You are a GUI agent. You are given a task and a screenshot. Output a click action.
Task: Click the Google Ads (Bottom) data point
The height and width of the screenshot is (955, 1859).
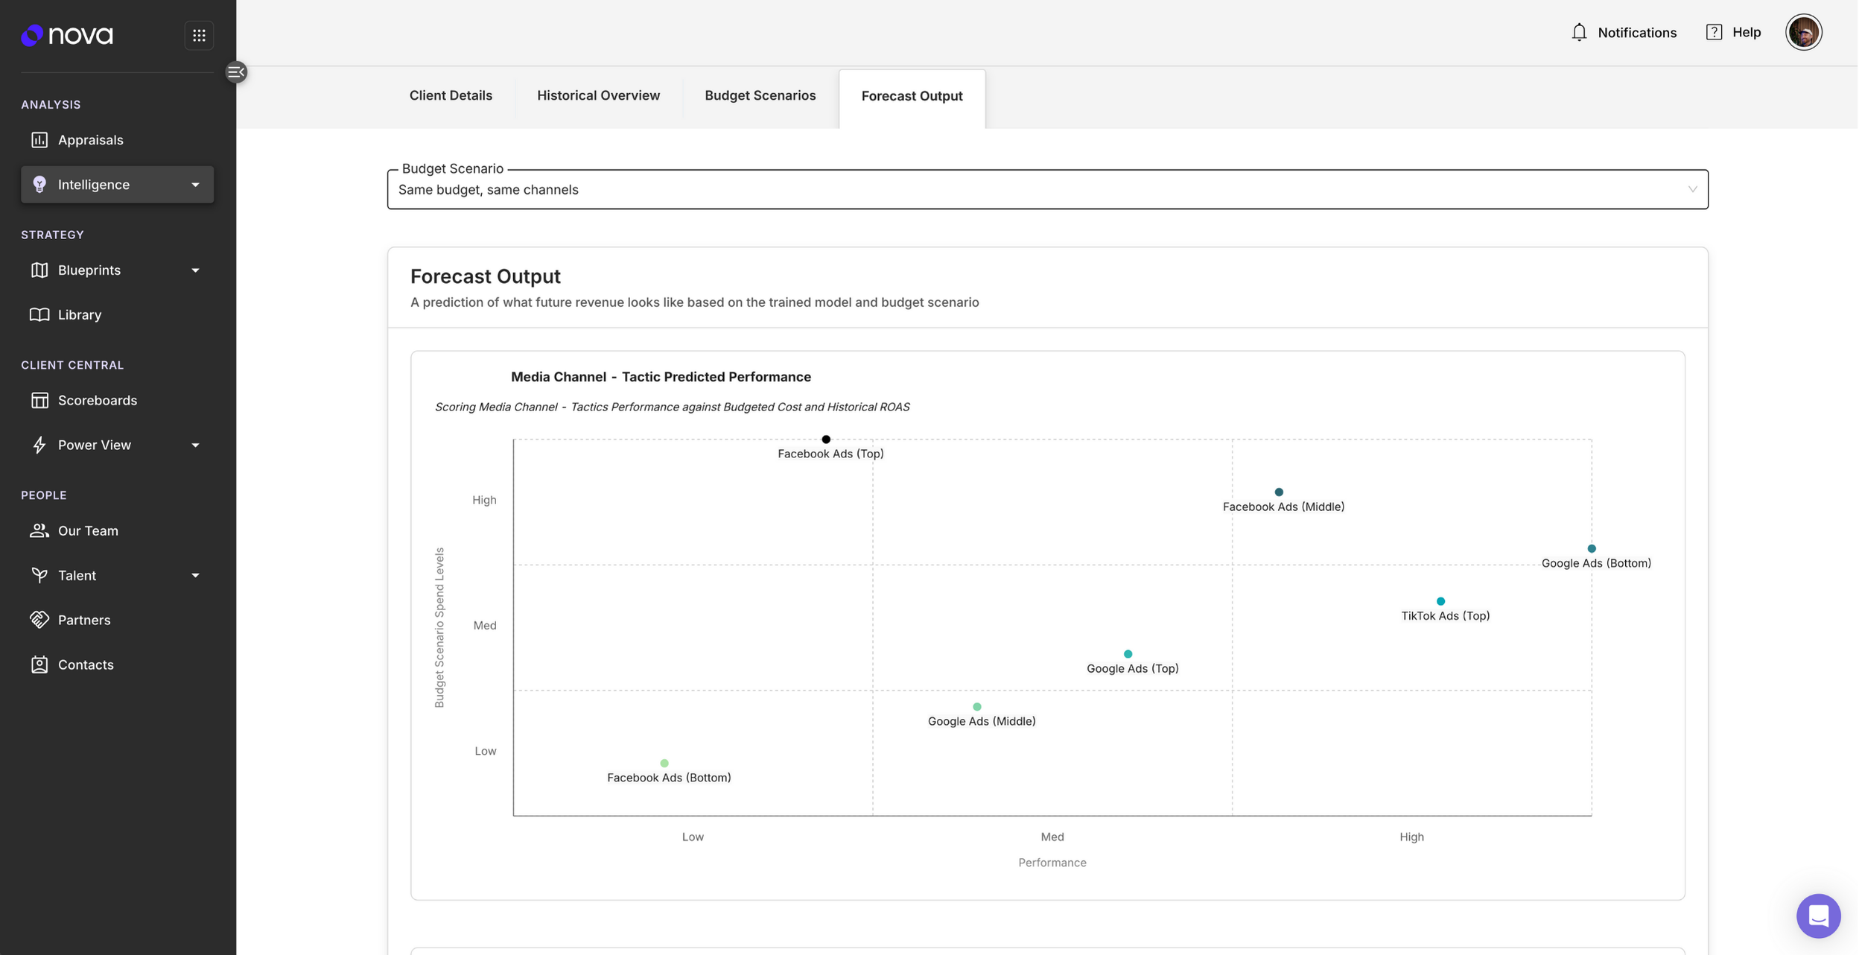[1592, 549]
